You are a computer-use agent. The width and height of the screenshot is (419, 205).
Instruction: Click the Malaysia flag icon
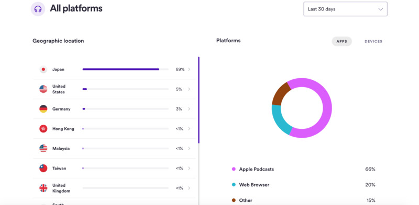pos(43,149)
